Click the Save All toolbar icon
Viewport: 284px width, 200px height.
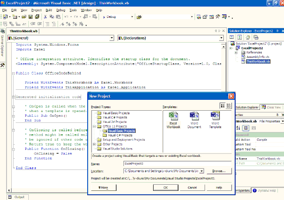click(37, 17)
